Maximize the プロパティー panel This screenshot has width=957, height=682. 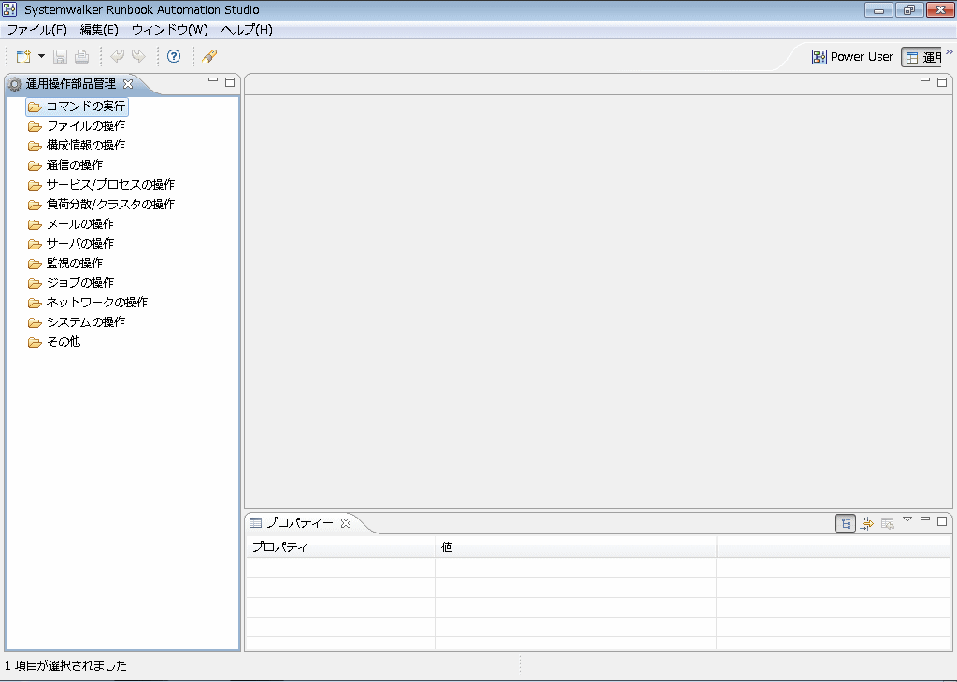(942, 521)
